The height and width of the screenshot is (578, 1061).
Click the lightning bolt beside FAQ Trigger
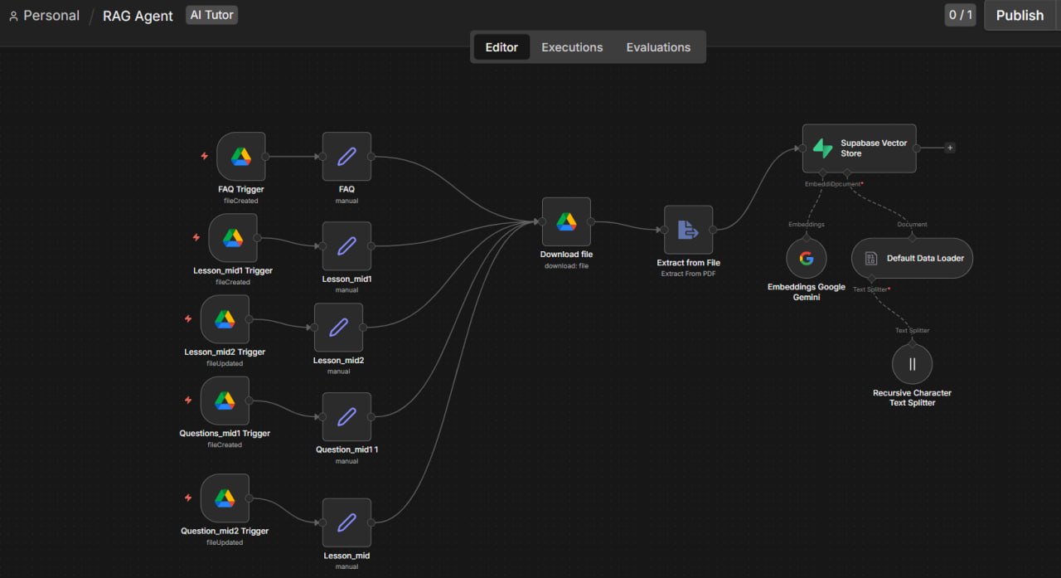coord(204,155)
